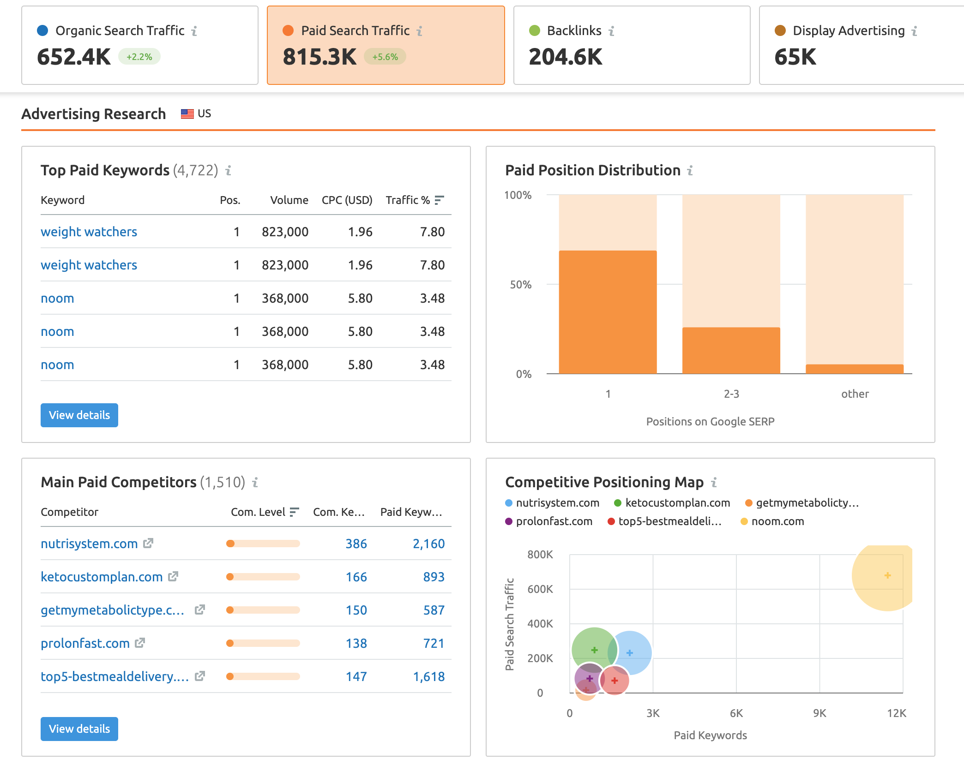Viewport: 964px width, 765px height.
Task: Click info icon next to Organic Search Traffic
Action: point(194,31)
